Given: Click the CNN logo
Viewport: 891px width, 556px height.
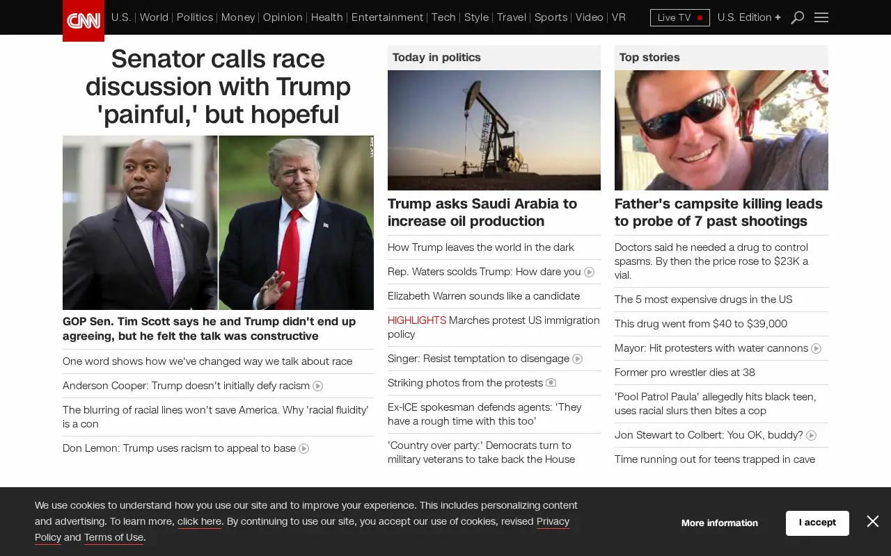Looking at the screenshot, I should (84, 21).
